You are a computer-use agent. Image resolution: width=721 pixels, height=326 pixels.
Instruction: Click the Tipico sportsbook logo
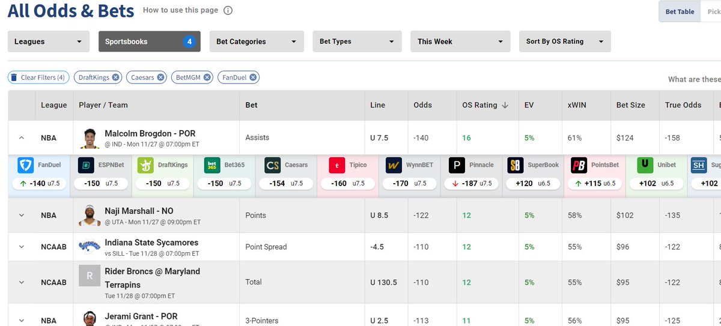pos(336,165)
